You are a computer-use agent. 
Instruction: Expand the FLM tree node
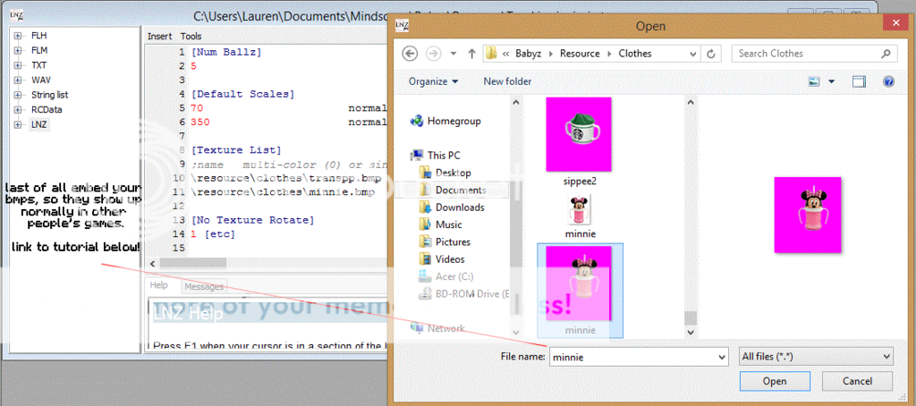(x=18, y=50)
